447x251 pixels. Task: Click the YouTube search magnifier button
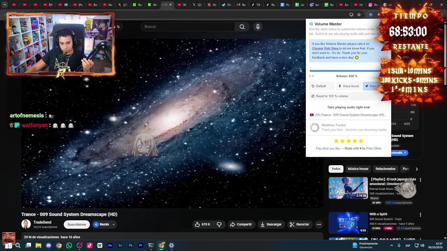click(242, 27)
